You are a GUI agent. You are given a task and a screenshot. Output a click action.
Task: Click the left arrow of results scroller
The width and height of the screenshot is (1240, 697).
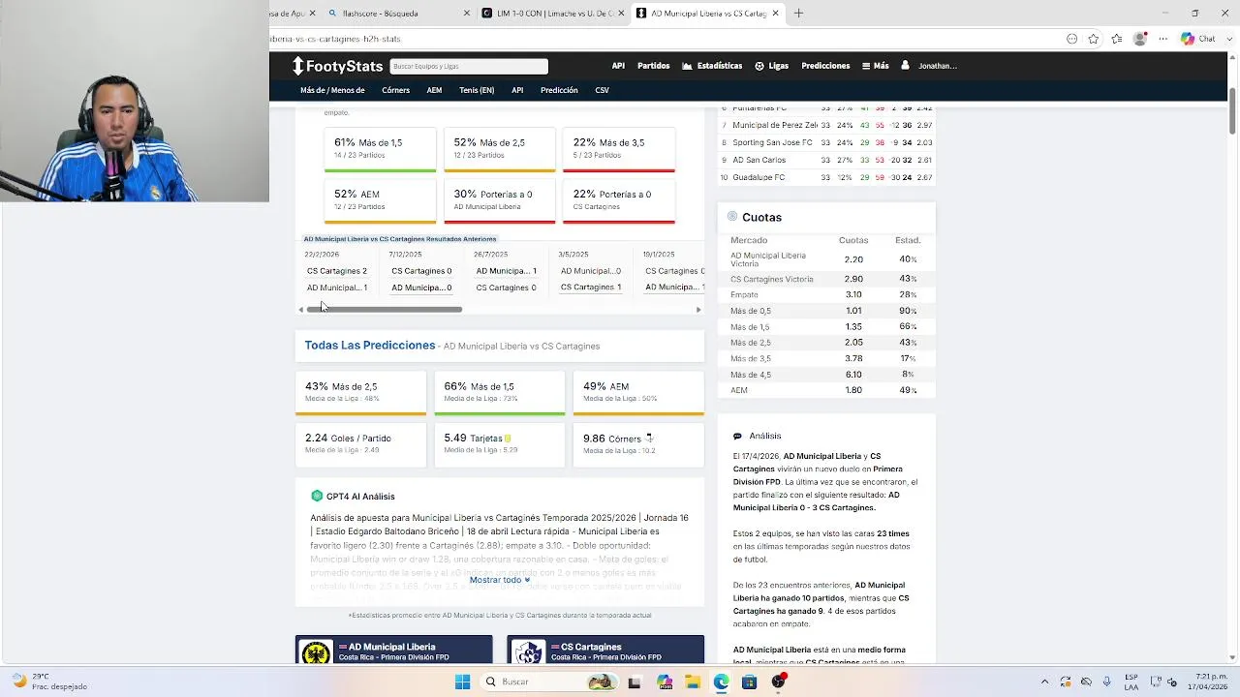pos(300,310)
